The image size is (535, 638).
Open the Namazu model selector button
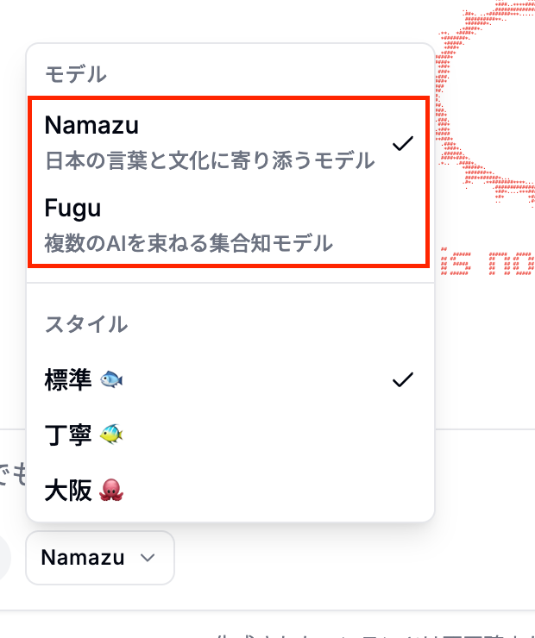(100, 558)
